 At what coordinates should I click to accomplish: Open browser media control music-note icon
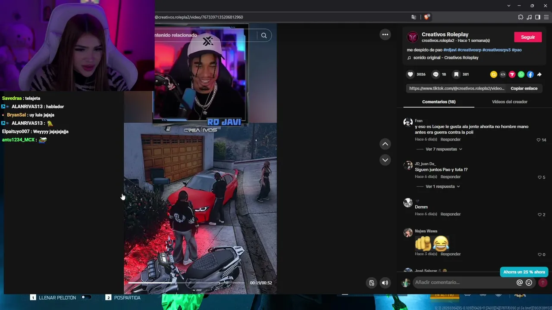point(529,17)
